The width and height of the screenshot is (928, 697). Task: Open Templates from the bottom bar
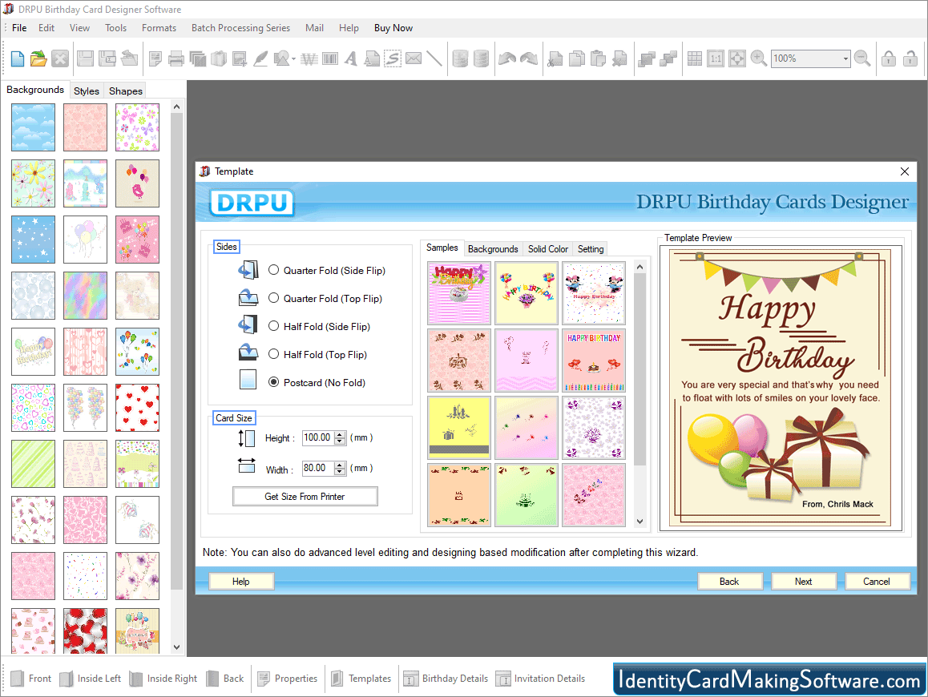point(361,679)
